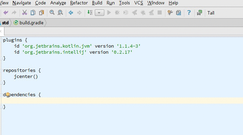Screen dimensions: 243x135
Task: Collapse the plugins block fold marker
Action: tap(1, 40)
